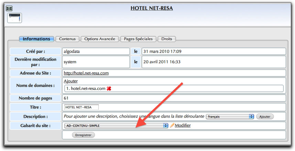Click the Ajouter button for description language

tap(265, 117)
